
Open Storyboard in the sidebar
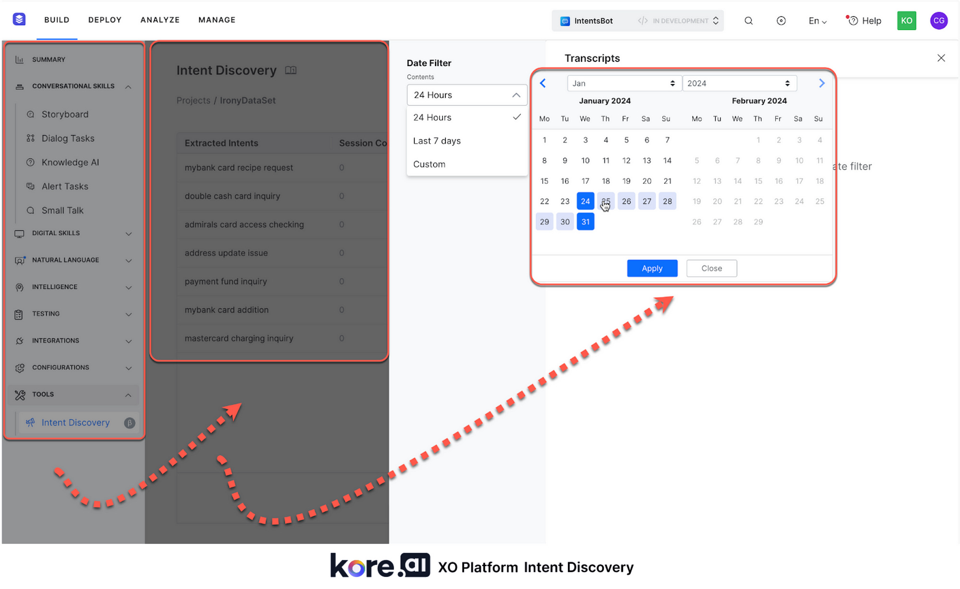[65, 114]
